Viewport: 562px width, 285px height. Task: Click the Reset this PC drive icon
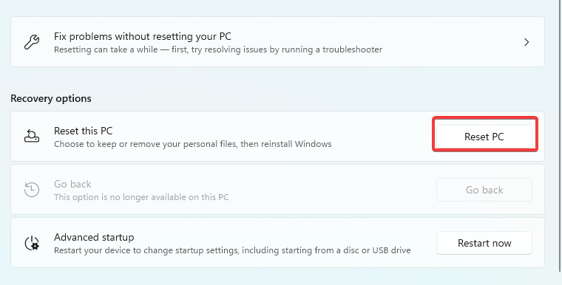tap(32, 137)
